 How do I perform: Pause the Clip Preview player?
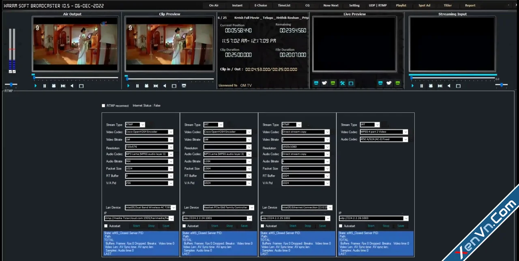[x=137, y=86]
